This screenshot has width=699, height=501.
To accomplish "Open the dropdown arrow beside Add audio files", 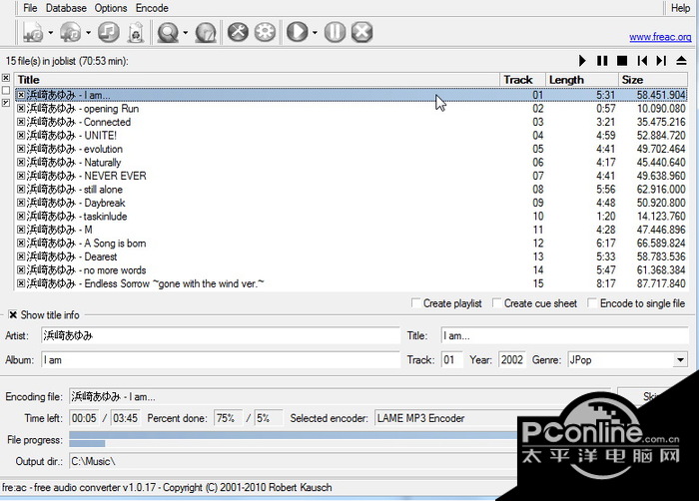I will pyautogui.click(x=50, y=33).
